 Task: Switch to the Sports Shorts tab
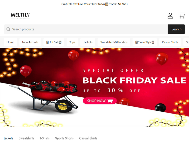pyautogui.click(x=64, y=138)
